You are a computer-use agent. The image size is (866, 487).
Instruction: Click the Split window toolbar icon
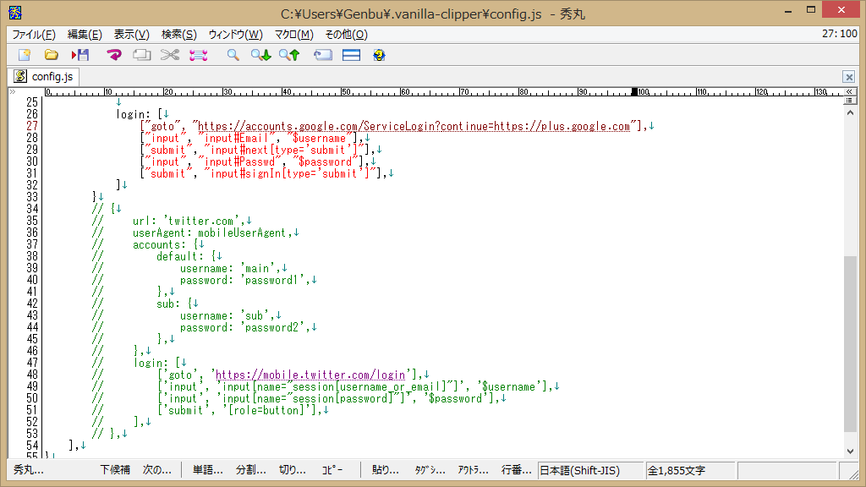coord(351,55)
